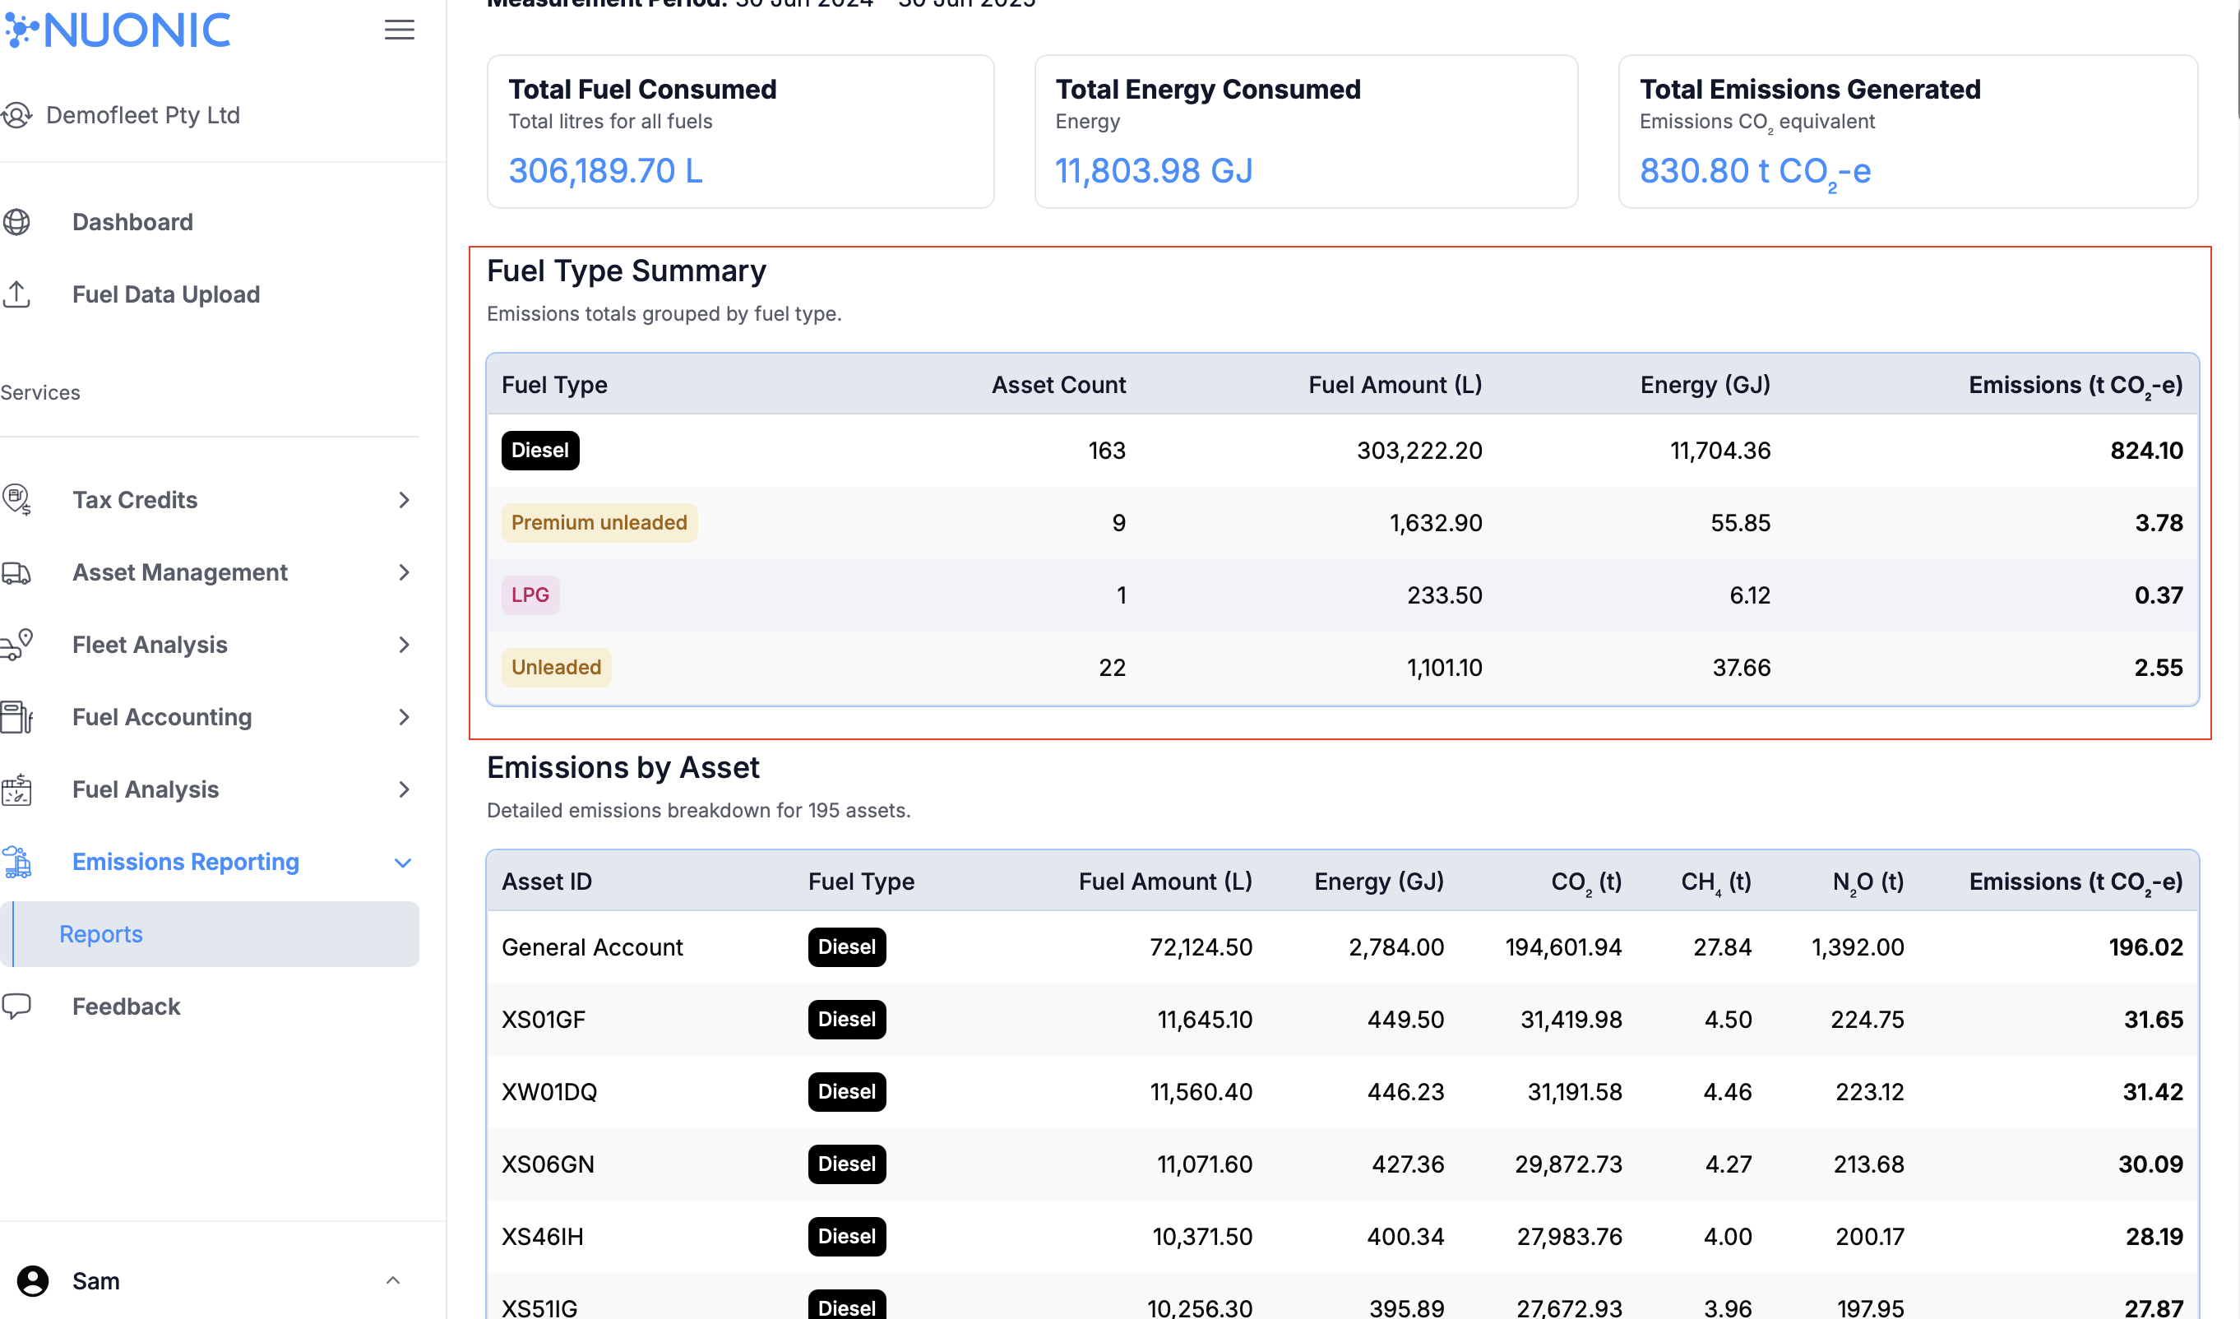Open the Feedback link
Viewport: 2240px width, 1319px height.
coord(125,1007)
